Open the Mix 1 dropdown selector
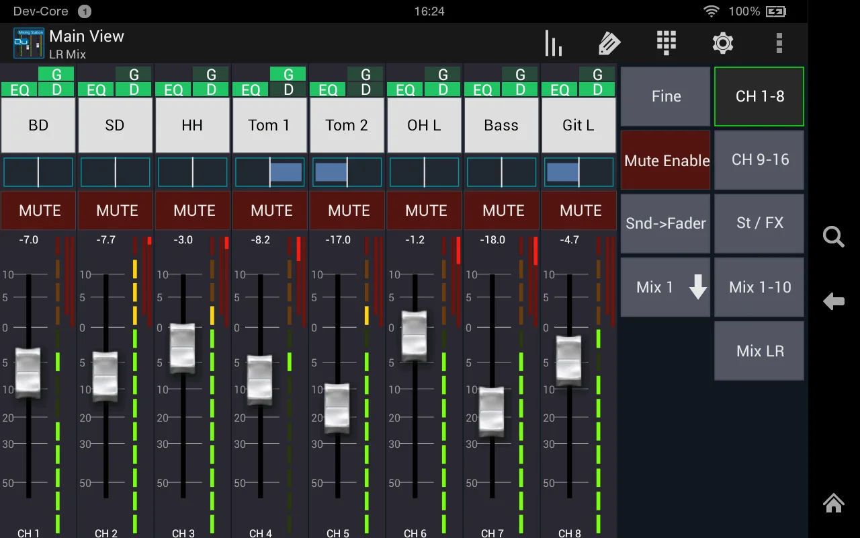The width and height of the screenshot is (860, 538). tap(666, 287)
